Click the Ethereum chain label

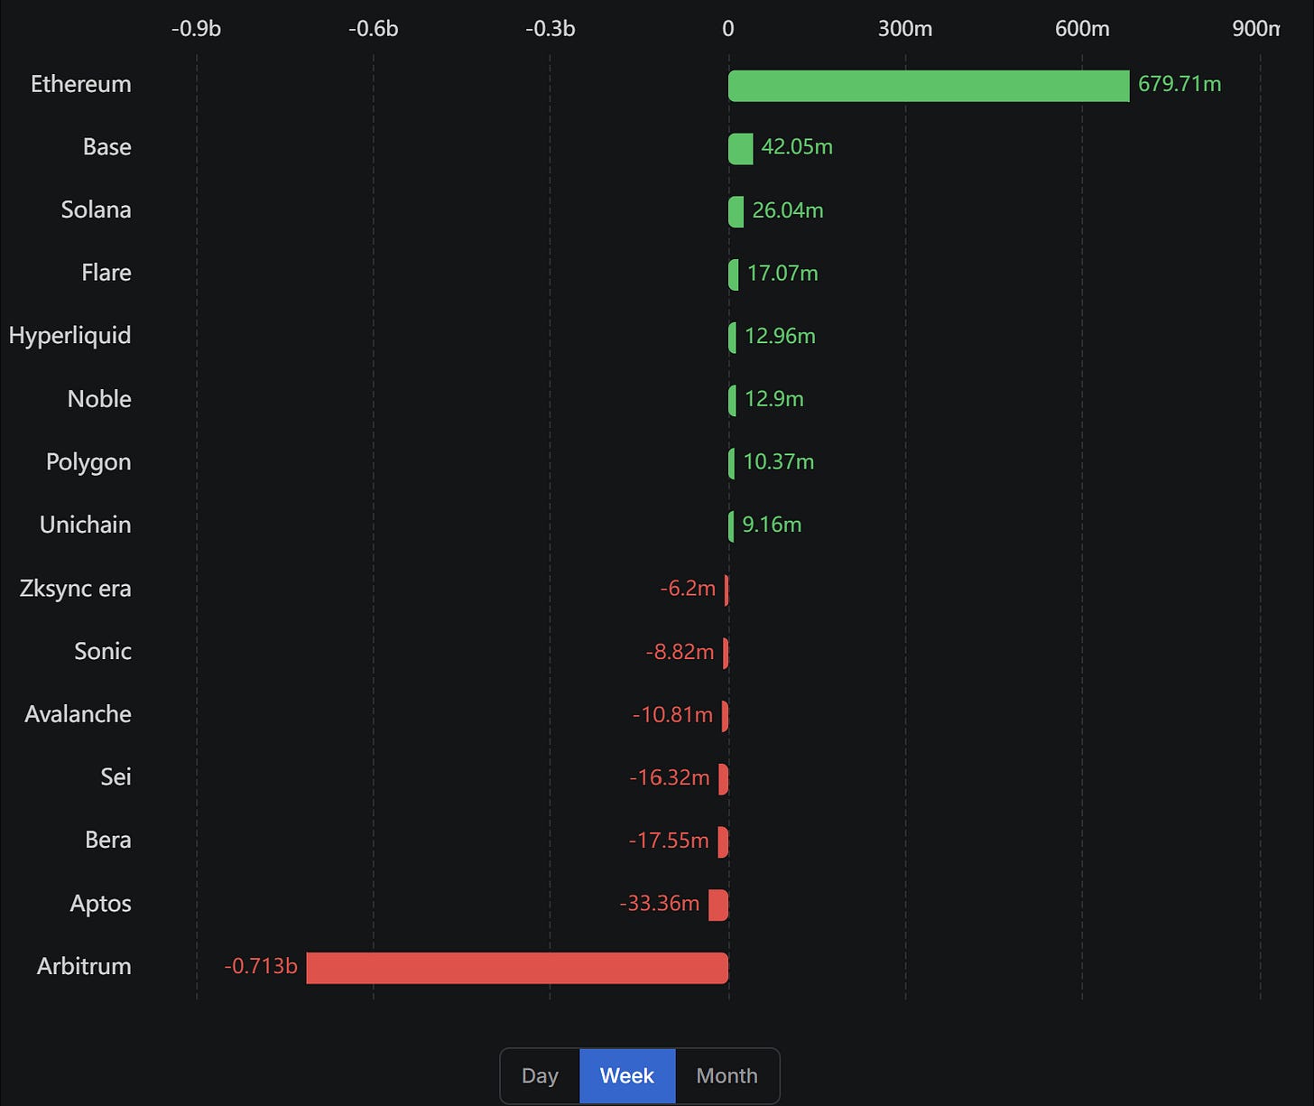coord(81,84)
